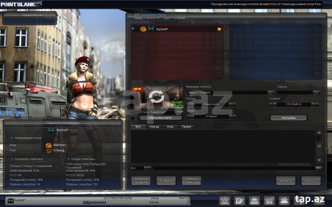Click the Kriss S.V Анаконда news ticker

pyautogui.click(x=266, y=4)
